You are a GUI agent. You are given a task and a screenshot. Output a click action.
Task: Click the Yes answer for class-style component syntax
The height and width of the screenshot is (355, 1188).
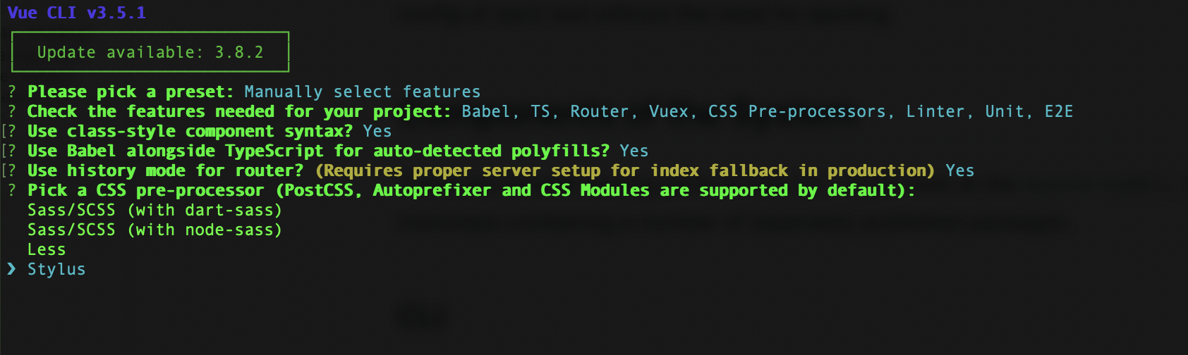pyautogui.click(x=377, y=131)
